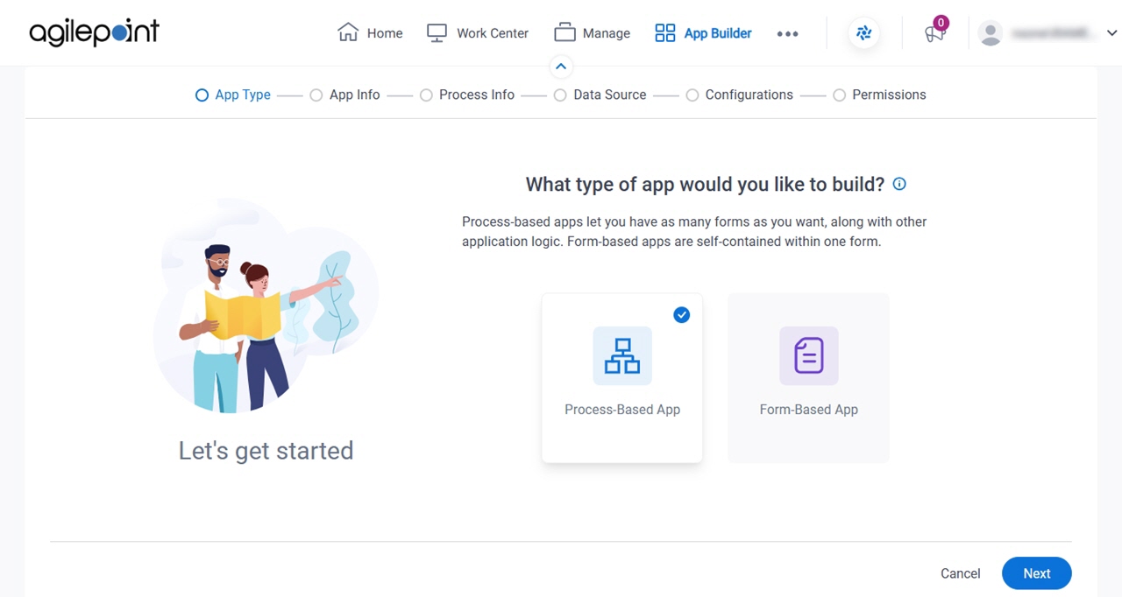Click the Manage briefcase icon
1122x597 pixels.
(x=565, y=32)
